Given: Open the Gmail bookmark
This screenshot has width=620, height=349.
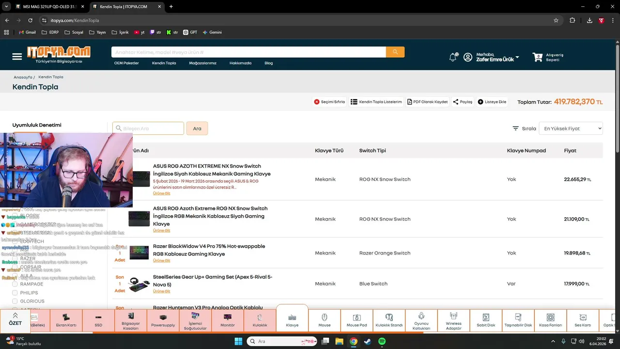Looking at the screenshot, I should tap(27, 32).
